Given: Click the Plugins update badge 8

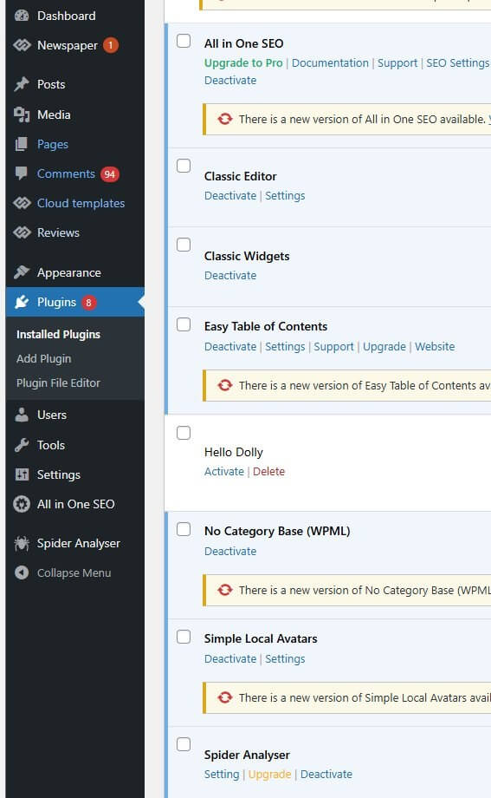Looking at the screenshot, I should [89, 303].
